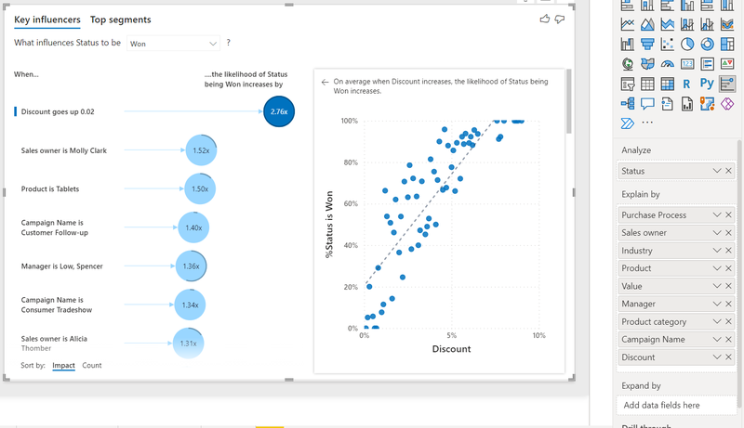Choose the donut chart visual
744x428 pixels.
point(707,44)
